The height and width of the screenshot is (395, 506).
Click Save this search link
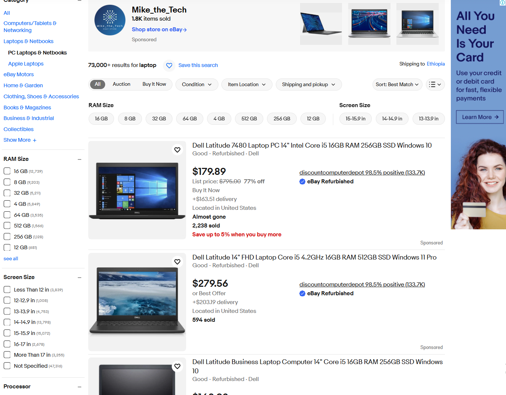[198, 65]
